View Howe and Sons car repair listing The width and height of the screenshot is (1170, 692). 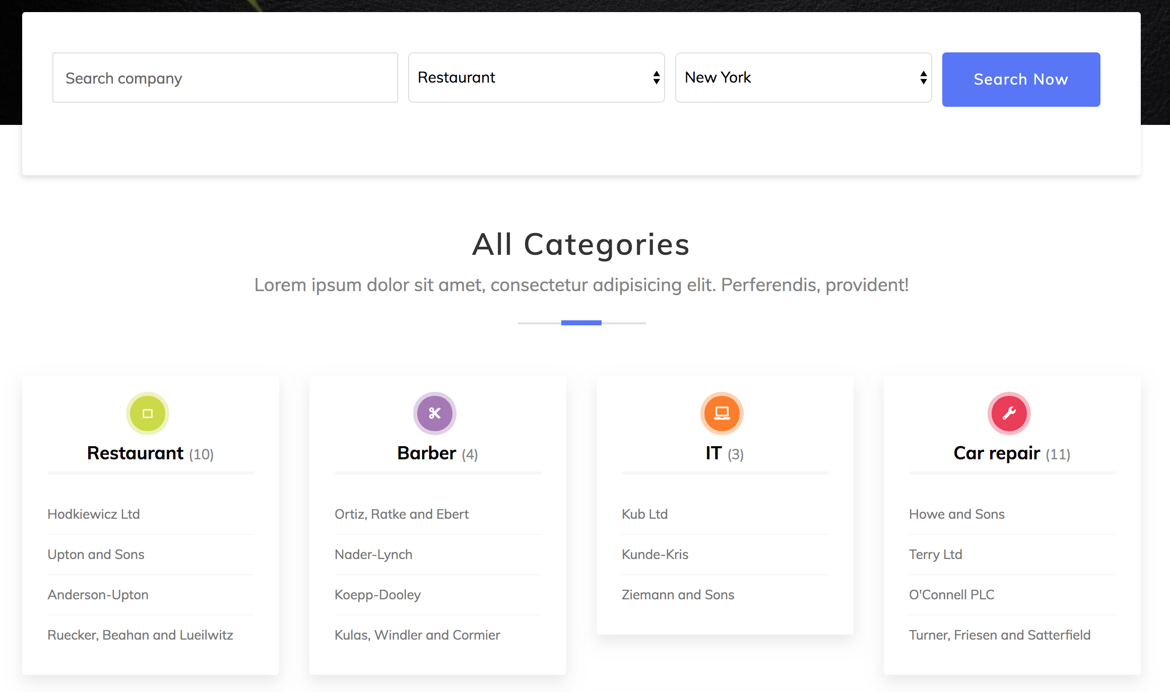pyautogui.click(x=956, y=514)
